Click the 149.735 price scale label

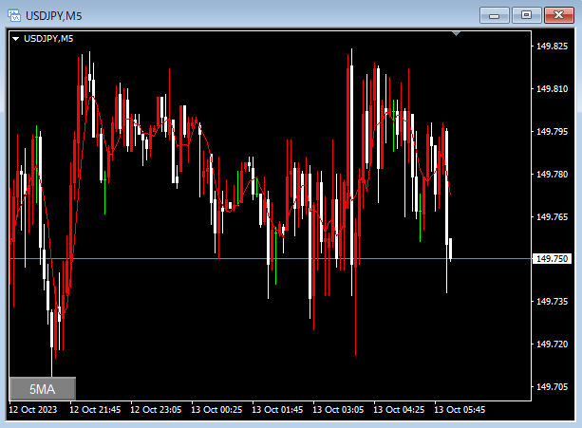(552, 301)
